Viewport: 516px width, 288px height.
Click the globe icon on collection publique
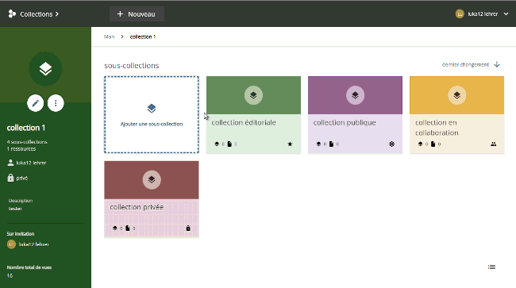click(391, 144)
